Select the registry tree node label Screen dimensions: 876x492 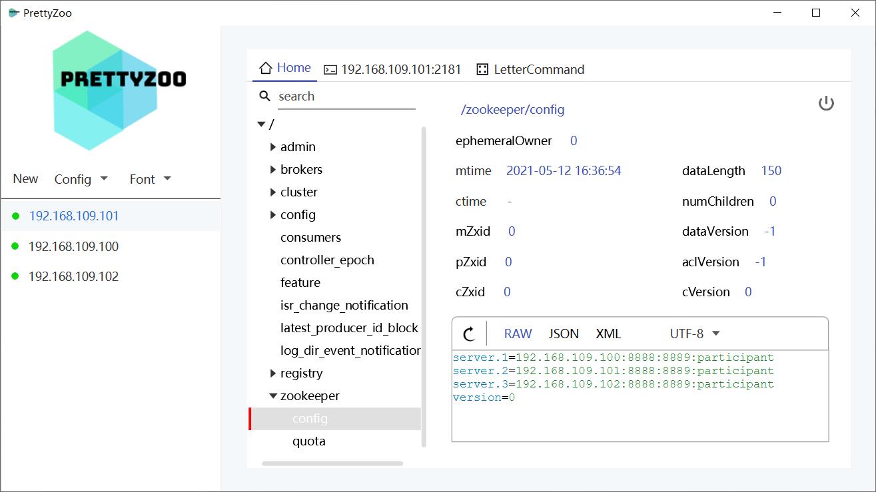tap(302, 373)
